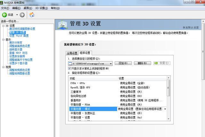
Task: Open 设置 PhysX 配置 in task tree
Action: 19,36
